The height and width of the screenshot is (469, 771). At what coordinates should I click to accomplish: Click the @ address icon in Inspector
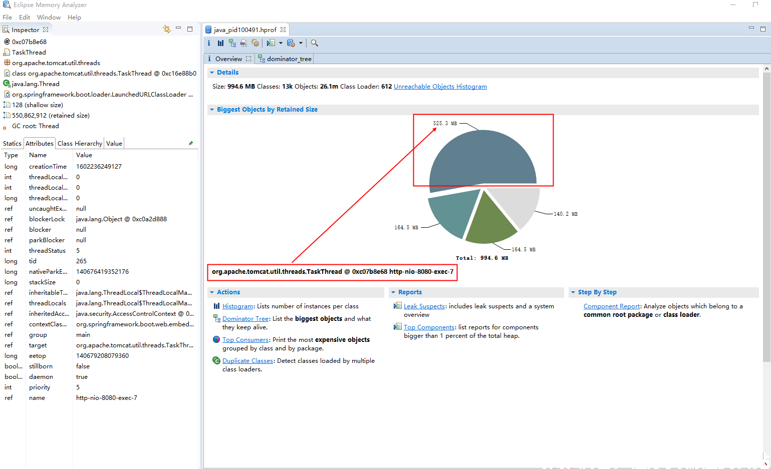coord(7,42)
